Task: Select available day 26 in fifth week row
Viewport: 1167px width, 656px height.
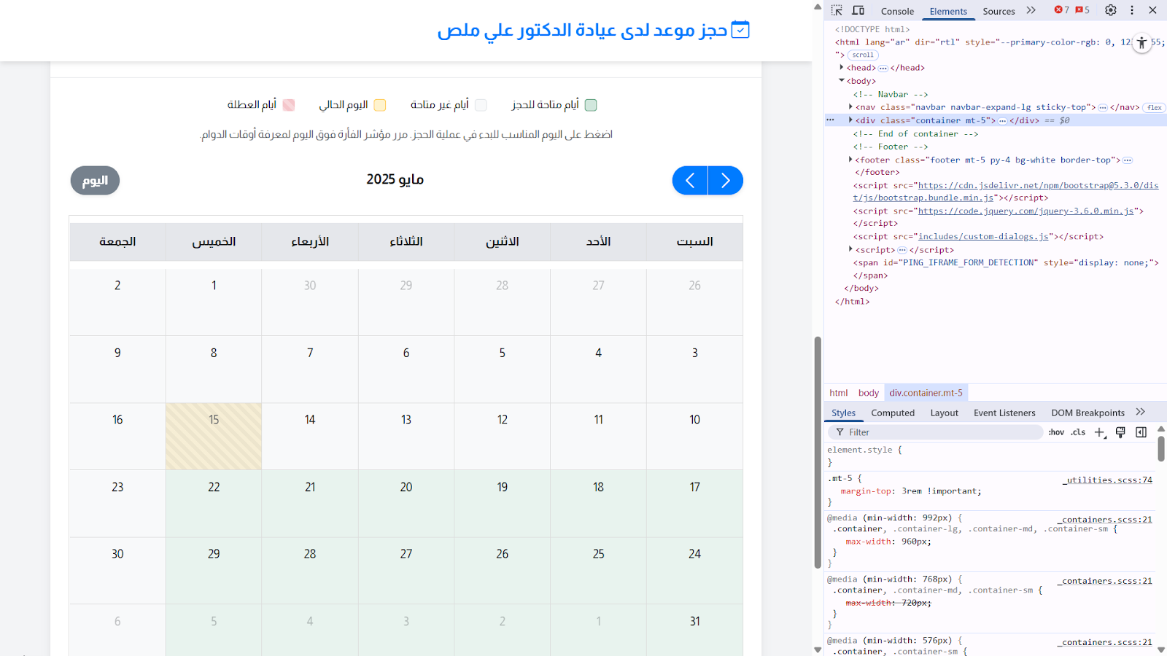Action: [503, 570]
